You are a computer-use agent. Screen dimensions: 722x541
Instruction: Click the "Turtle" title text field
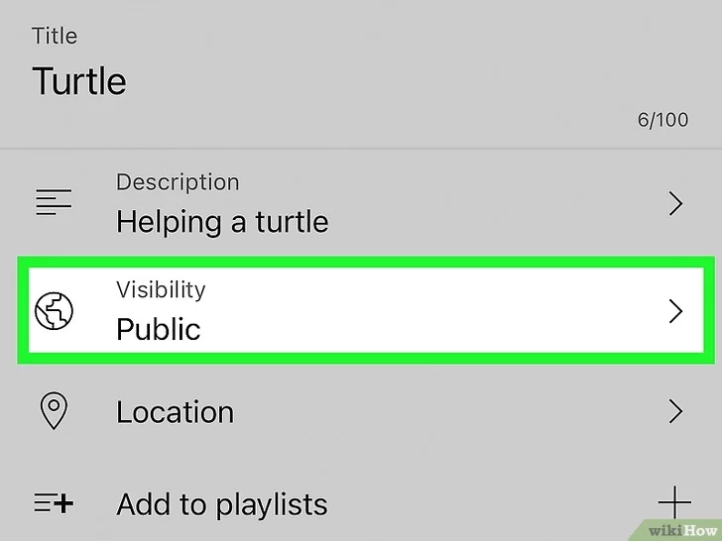(79, 80)
